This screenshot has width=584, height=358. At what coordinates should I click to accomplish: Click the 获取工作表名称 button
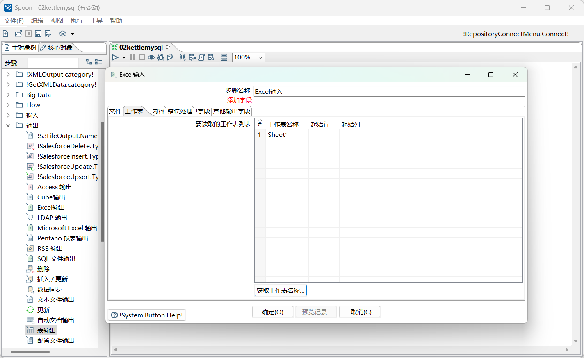tap(281, 290)
